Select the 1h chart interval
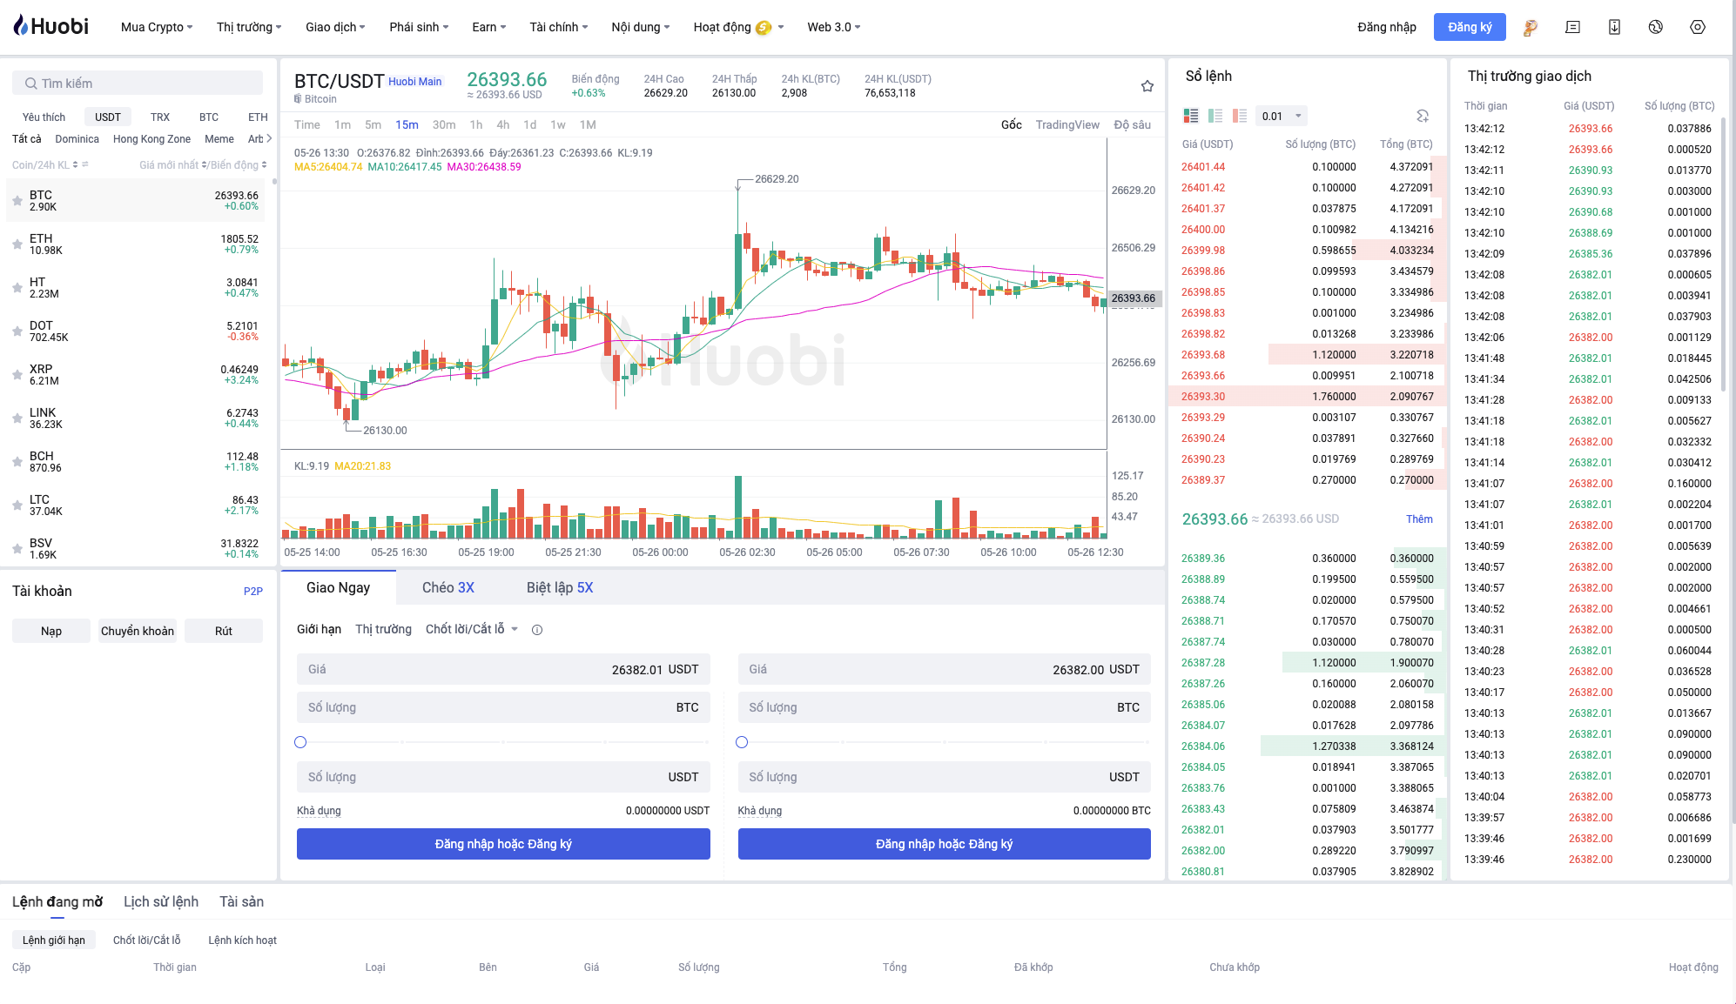 (x=475, y=124)
